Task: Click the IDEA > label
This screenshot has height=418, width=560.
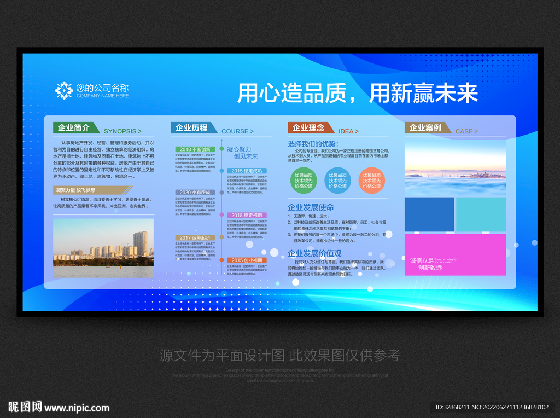Action: tap(348, 131)
